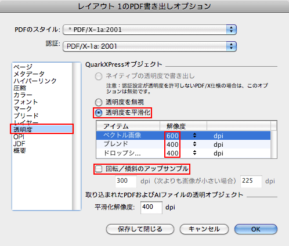The image size is (289, 246).
Task: Select ページ in the options list
Action: (x=23, y=67)
